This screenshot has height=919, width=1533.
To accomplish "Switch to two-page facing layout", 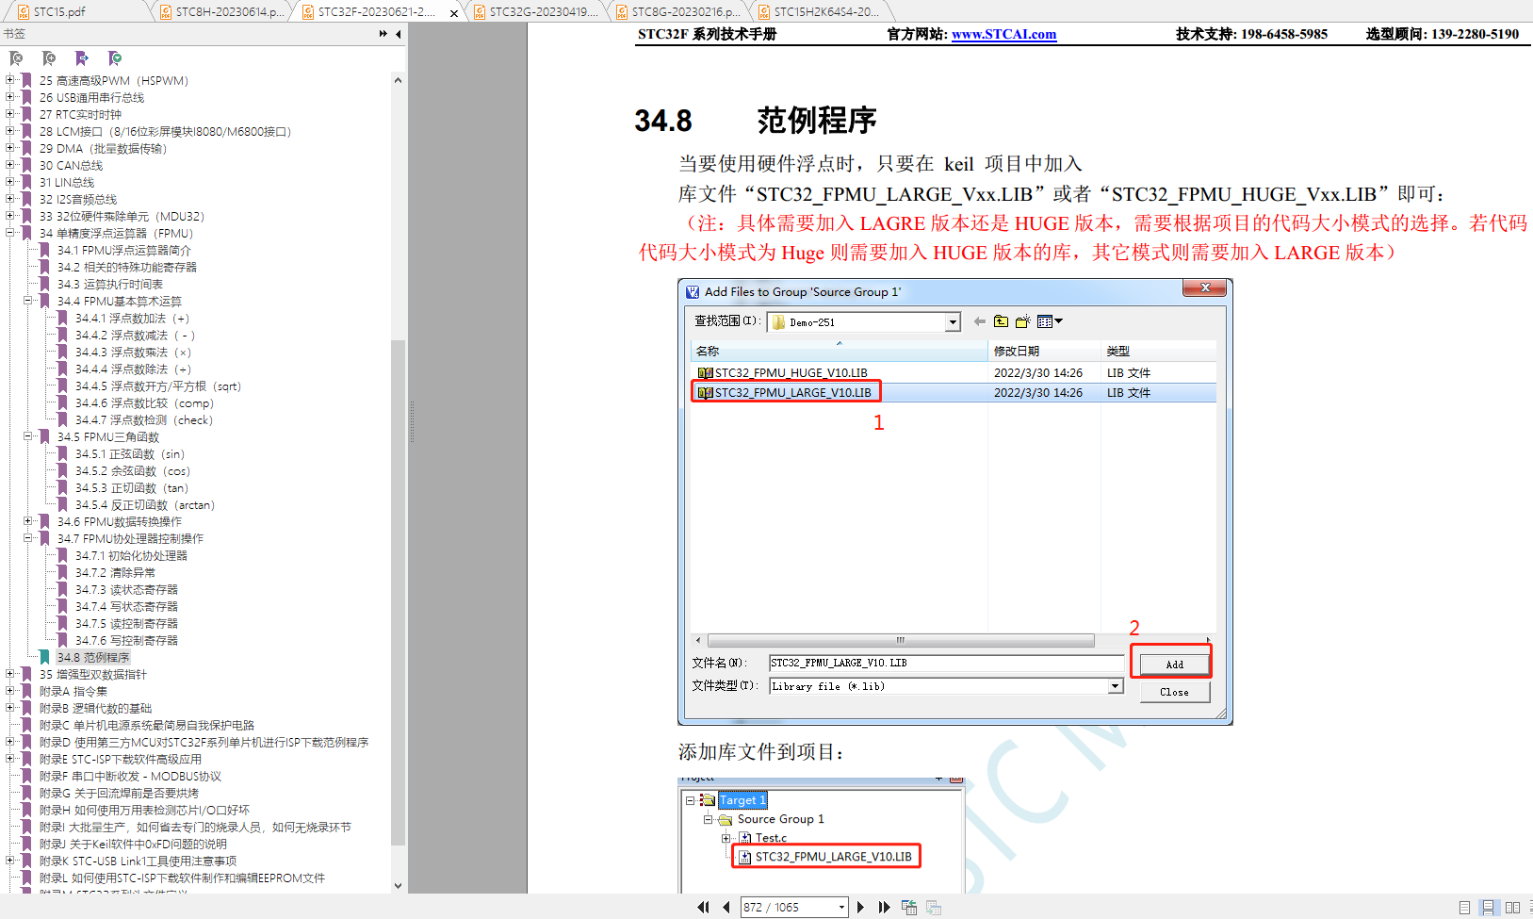I will click(1513, 908).
